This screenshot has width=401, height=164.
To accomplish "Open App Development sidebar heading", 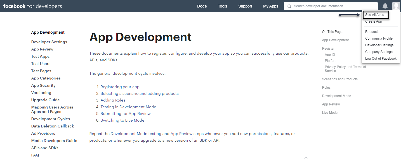I will pos(48,32).
